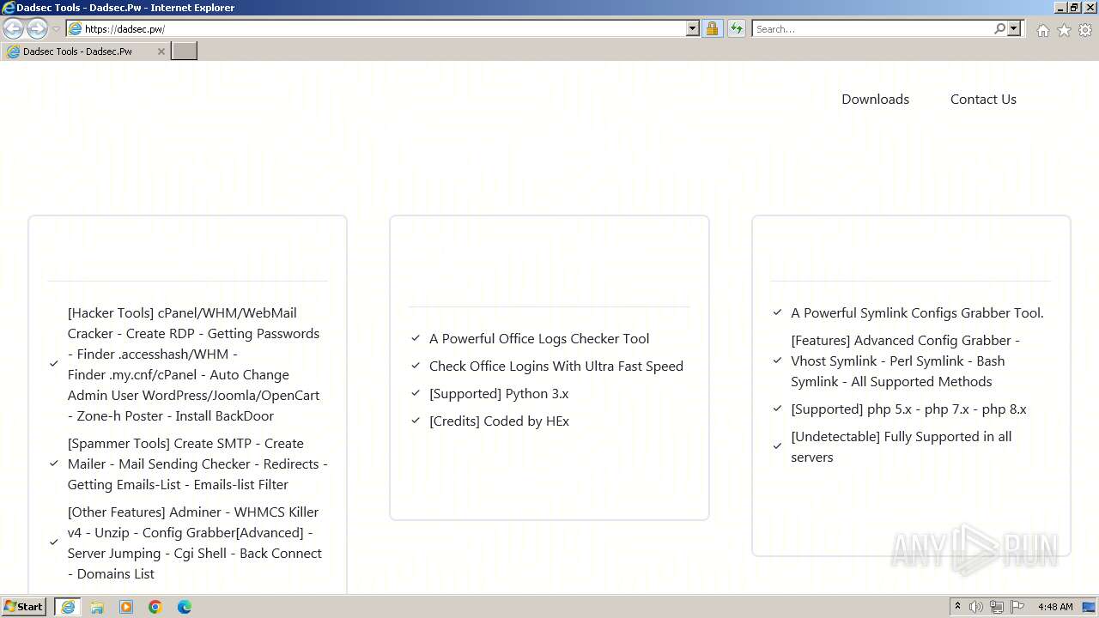This screenshot has width=1099, height=618.
Task: Launch Microsoft Edge from the taskbar
Action: pyautogui.click(x=185, y=607)
